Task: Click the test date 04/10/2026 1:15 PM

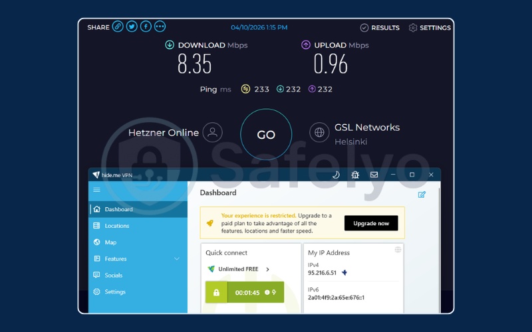Action: coord(259,27)
